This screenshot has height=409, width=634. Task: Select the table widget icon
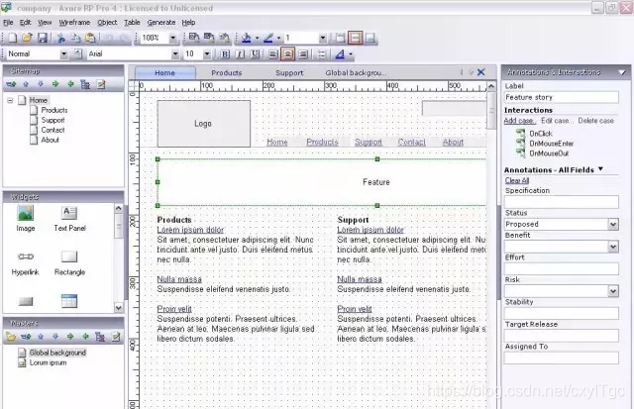click(69, 301)
